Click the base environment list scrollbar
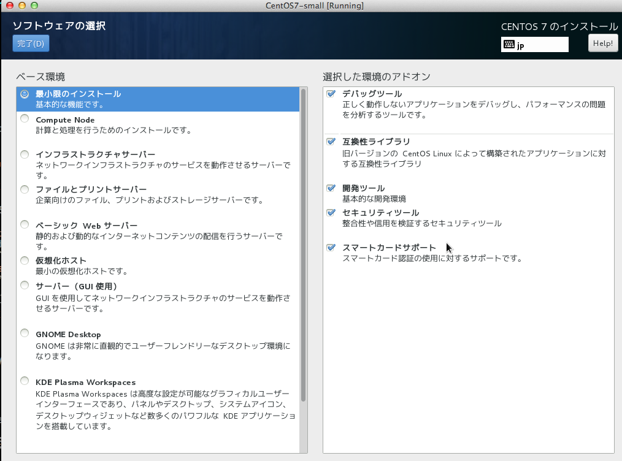The width and height of the screenshot is (622, 461). pyautogui.click(x=303, y=245)
